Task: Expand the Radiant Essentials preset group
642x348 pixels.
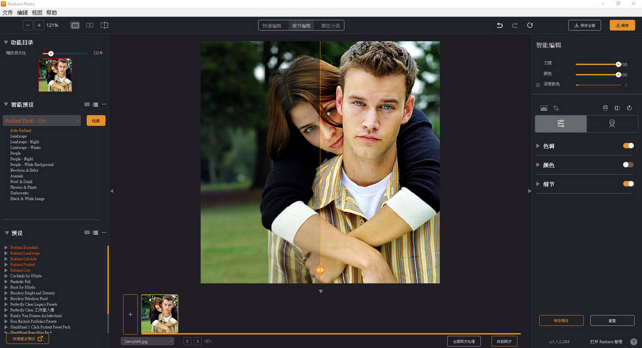Action: click(6, 248)
